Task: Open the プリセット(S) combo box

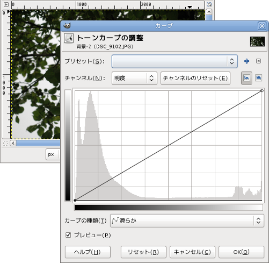Action: 175,61
